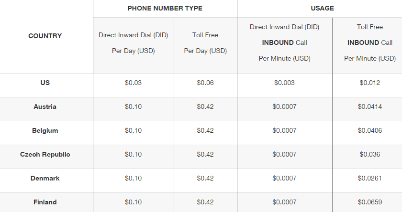Select Austria's toll free rate $0.0414
The width and height of the screenshot is (402, 212).
pyautogui.click(x=369, y=106)
